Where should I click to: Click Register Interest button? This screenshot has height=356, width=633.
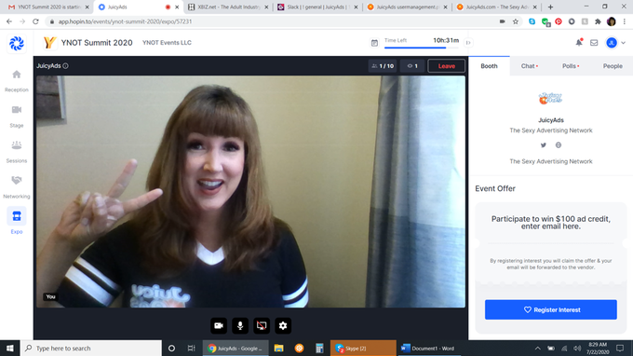pos(551,309)
